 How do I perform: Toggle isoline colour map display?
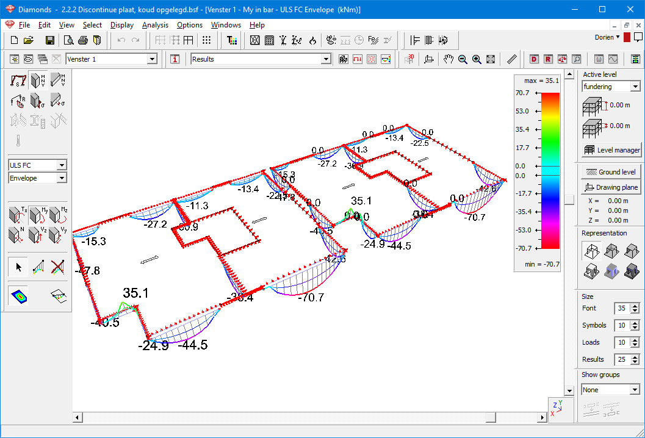pos(18,296)
